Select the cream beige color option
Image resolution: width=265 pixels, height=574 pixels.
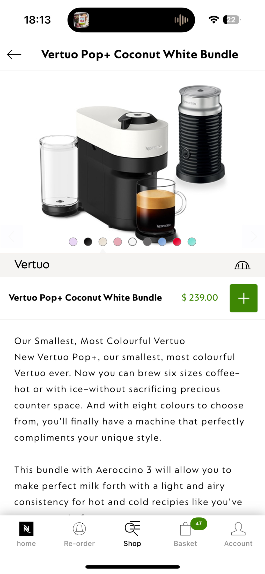click(103, 242)
